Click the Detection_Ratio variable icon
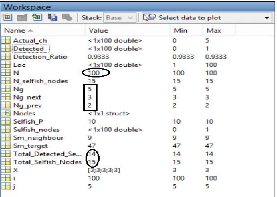The image size is (277, 197). click(6, 57)
